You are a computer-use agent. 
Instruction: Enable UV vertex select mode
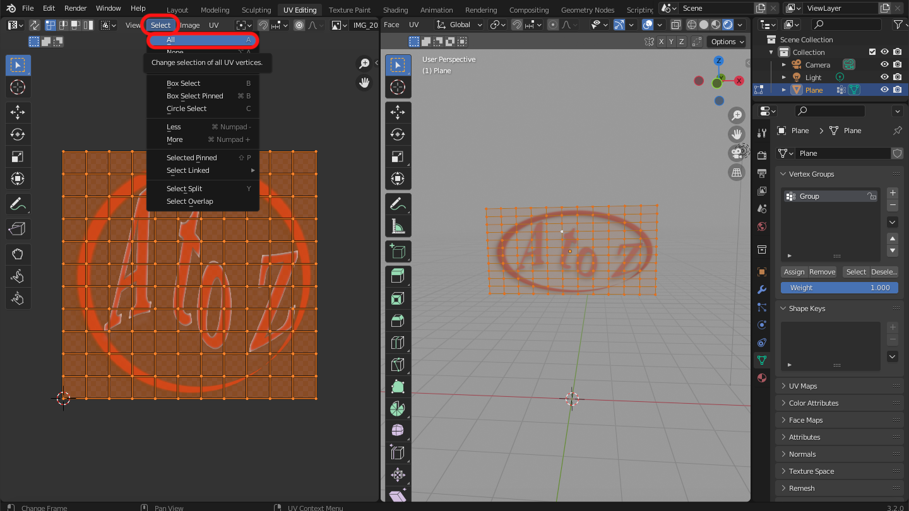pyautogui.click(x=51, y=25)
